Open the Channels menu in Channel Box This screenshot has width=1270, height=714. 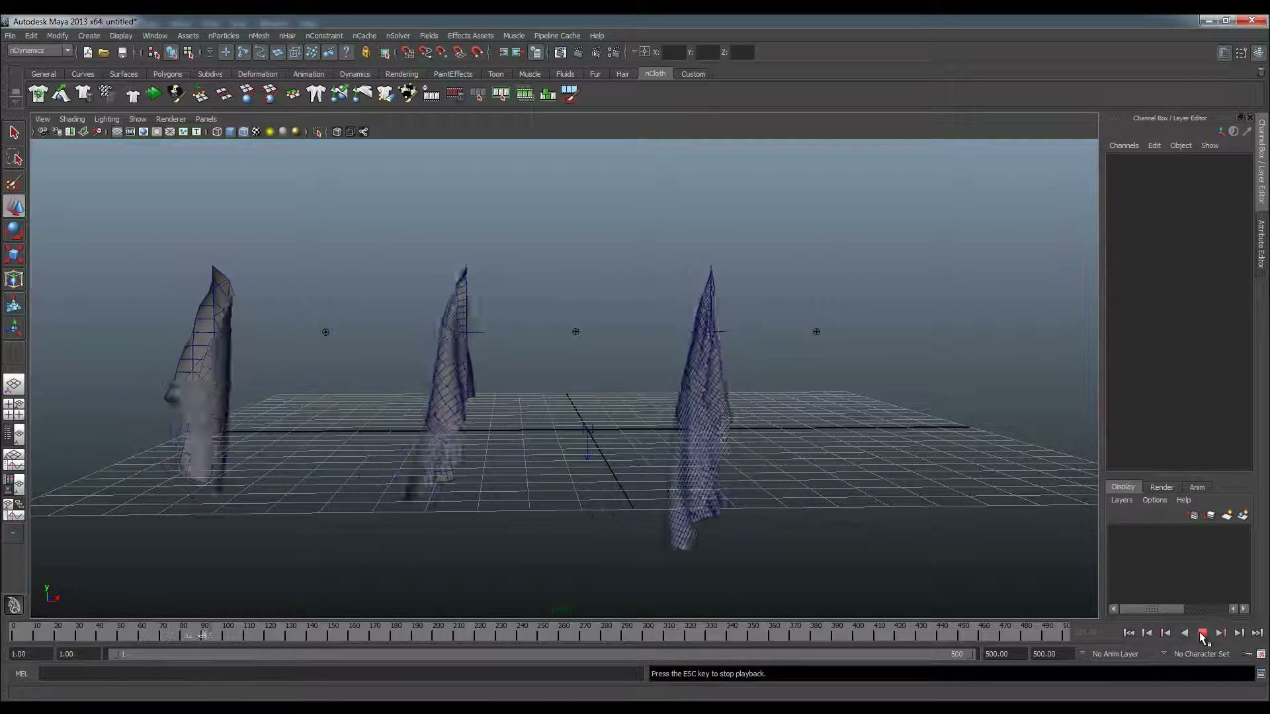click(x=1124, y=145)
